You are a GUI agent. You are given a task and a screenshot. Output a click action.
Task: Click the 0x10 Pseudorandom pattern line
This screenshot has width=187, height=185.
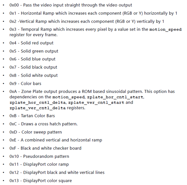(x=39, y=156)
